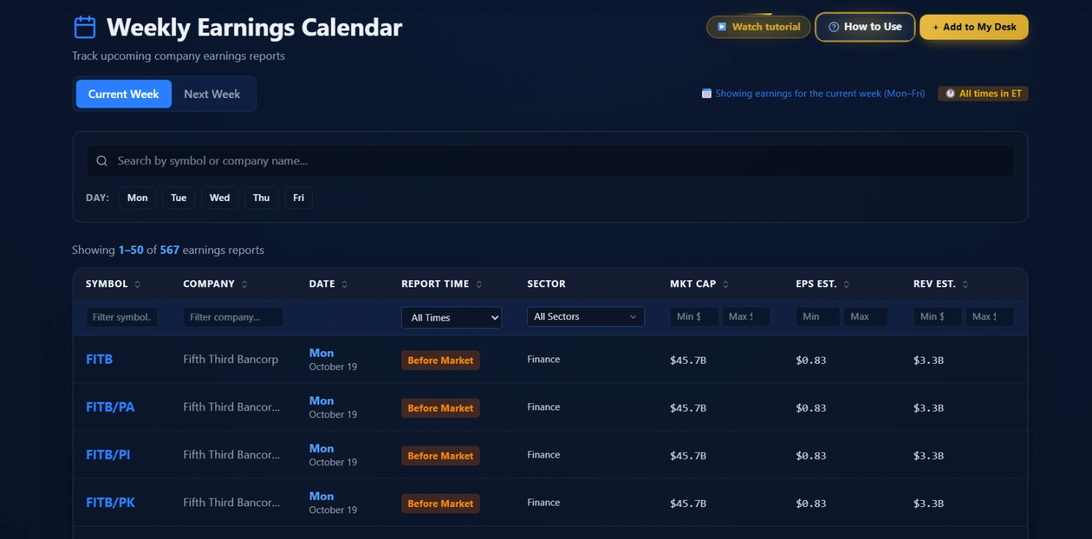This screenshot has width=1092, height=539.
Task: Toggle the Thu day filter
Action: click(x=261, y=198)
